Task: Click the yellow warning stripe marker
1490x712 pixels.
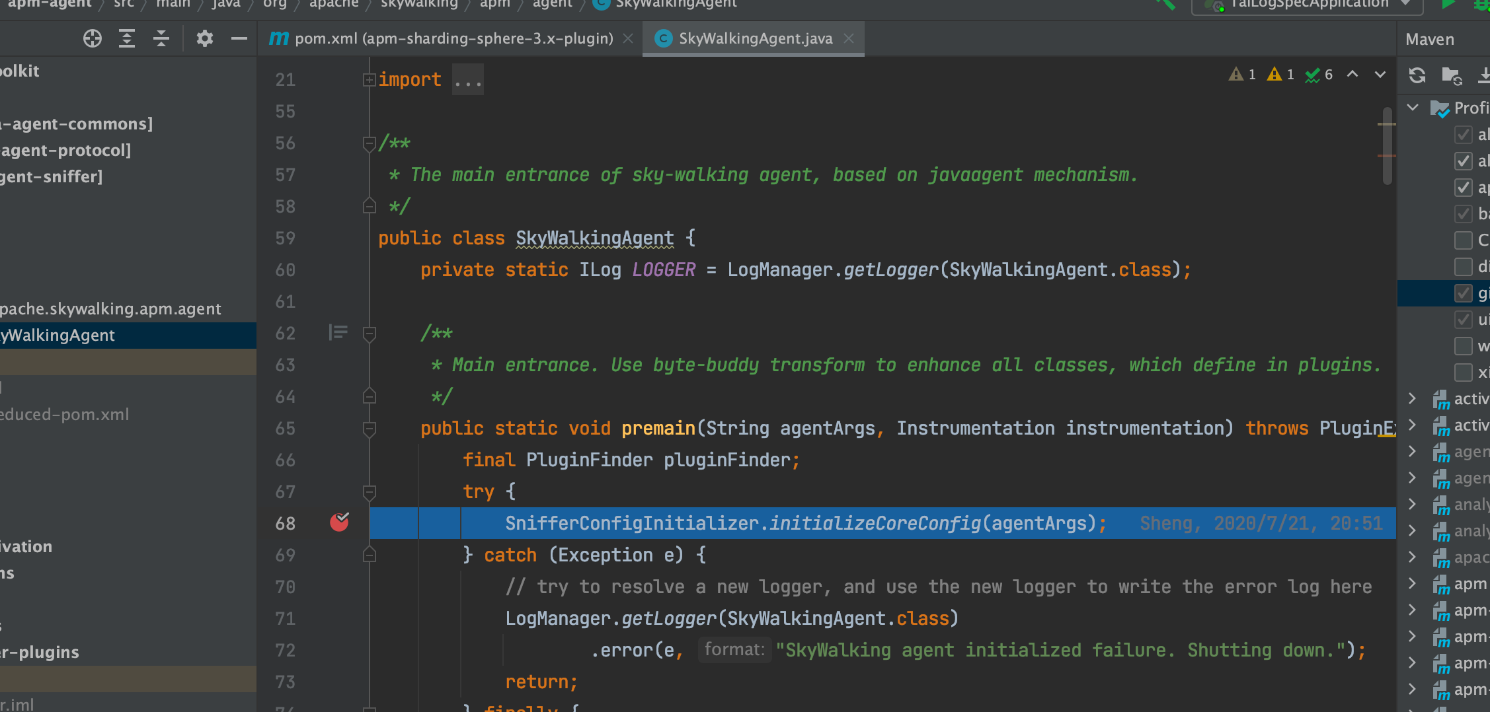Action: pos(1387,124)
